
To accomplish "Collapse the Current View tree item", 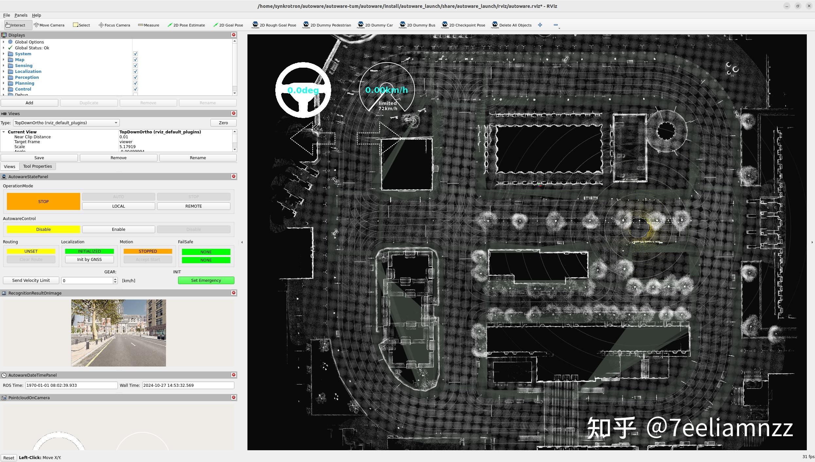I will (4, 132).
